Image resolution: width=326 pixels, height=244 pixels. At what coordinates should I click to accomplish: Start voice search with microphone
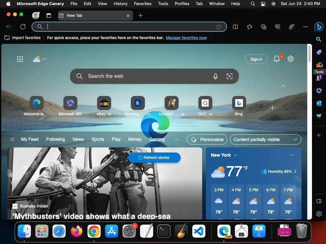click(216, 76)
